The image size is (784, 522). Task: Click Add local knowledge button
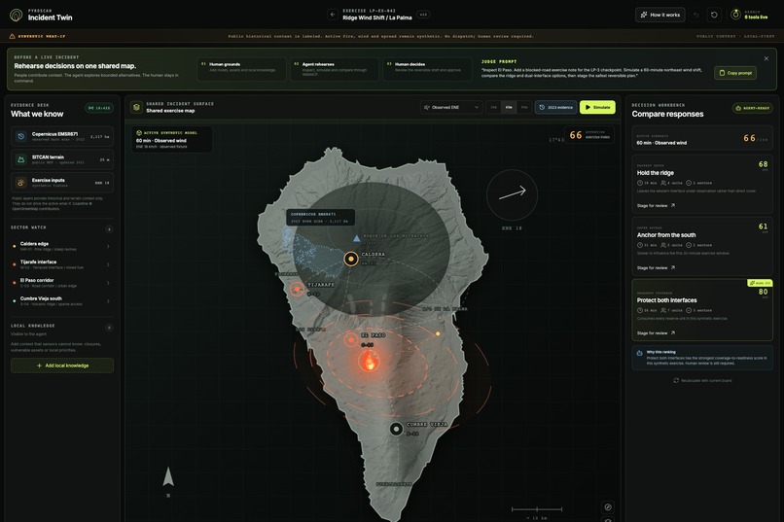point(62,365)
